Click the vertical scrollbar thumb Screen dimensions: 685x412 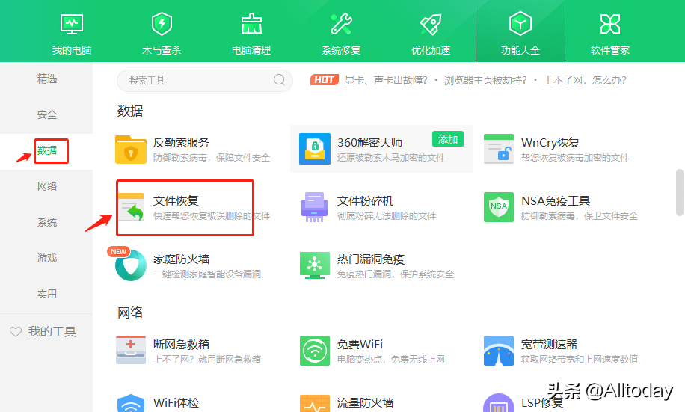(680, 192)
